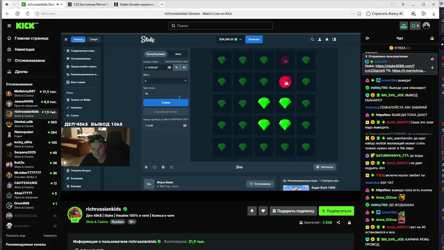Follow the channel with the heart button

point(263,211)
